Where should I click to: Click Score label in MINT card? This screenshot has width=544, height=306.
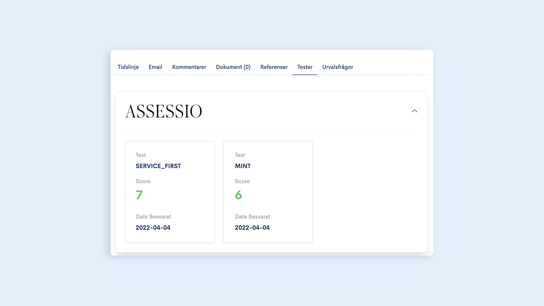click(242, 181)
